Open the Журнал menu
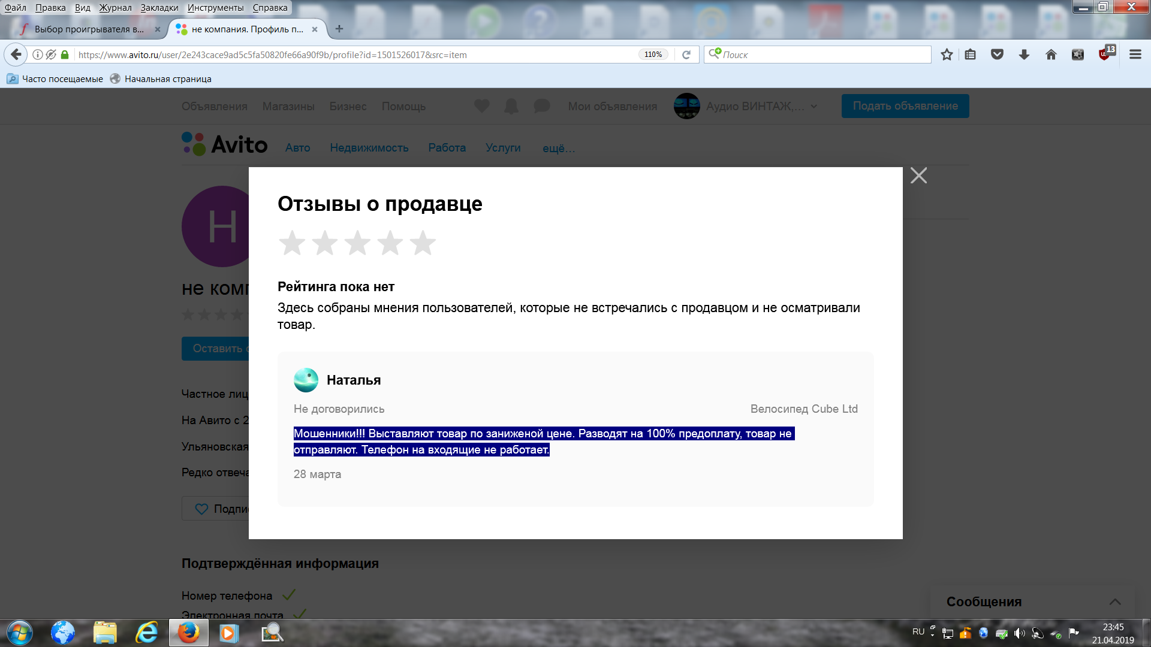The image size is (1151, 647). (115, 8)
